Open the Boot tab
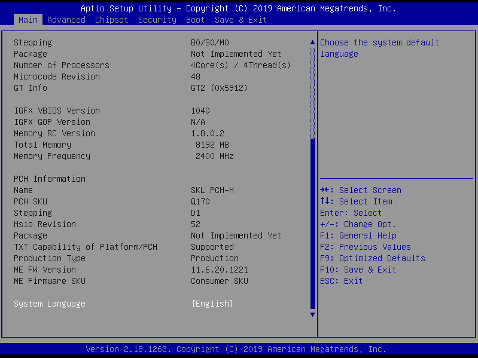Screen dimensions: 478x358 pyautogui.click(x=196, y=20)
